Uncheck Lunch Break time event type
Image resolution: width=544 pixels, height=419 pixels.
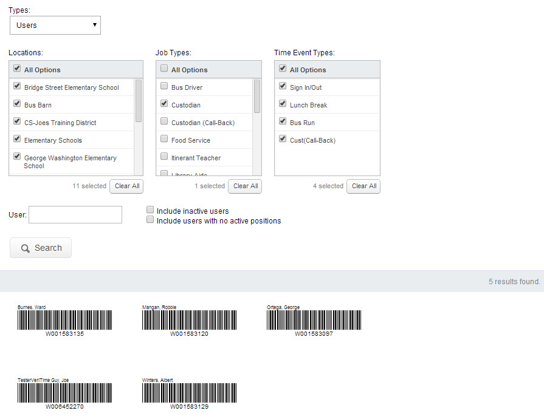point(283,104)
